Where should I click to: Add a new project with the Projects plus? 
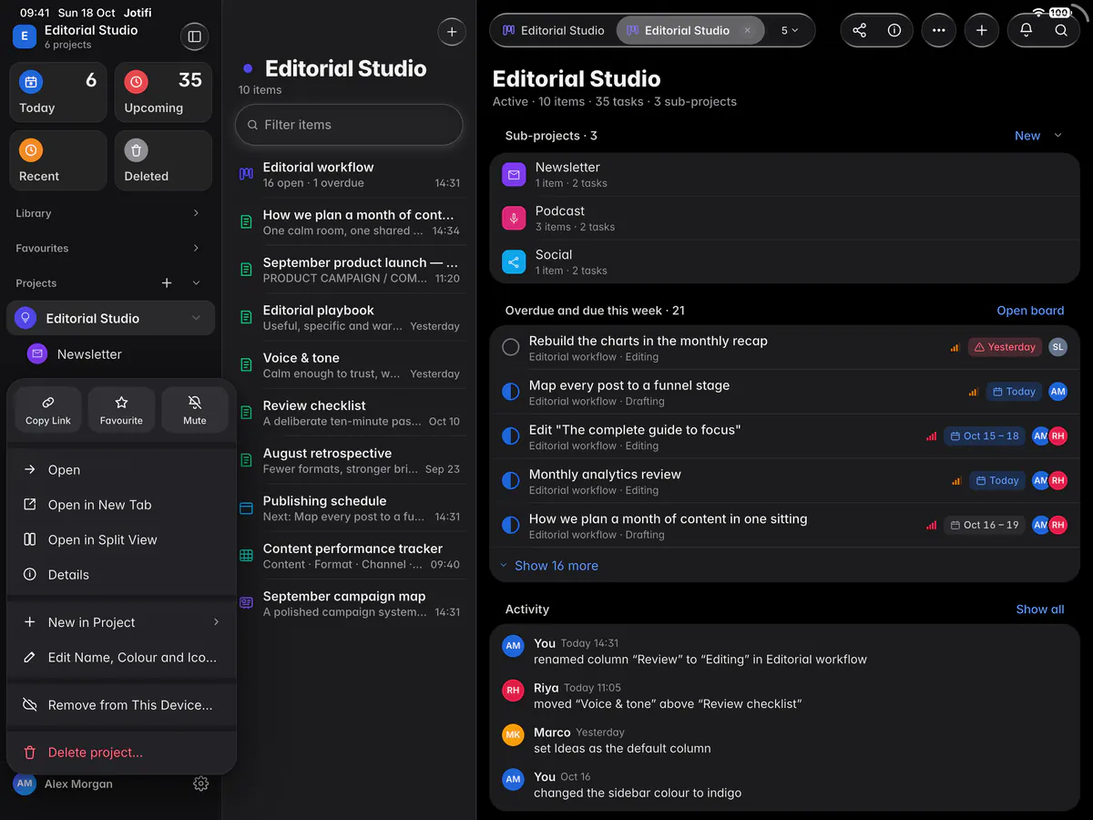click(x=167, y=283)
